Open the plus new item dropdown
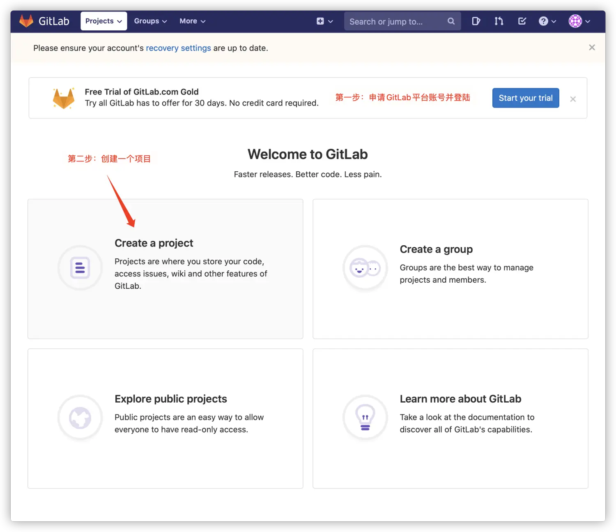 click(x=324, y=21)
